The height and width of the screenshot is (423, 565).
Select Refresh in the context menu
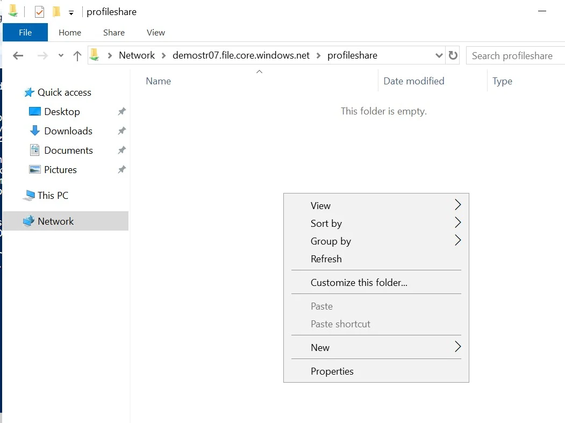(x=326, y=259)
